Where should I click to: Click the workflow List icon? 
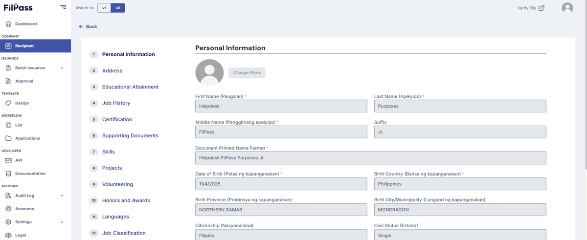(8, 125)
